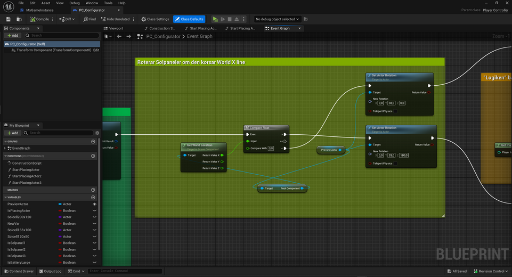Open the debug object selection dropdown
This screenshot has width=512, height=277.
pos(277,19)
